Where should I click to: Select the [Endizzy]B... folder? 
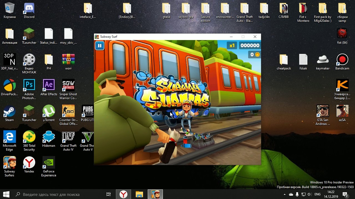pos(127,11)
